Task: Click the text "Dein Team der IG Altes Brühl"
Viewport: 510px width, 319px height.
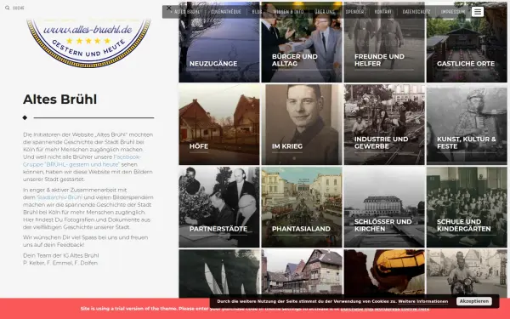Action: [61, 255]
